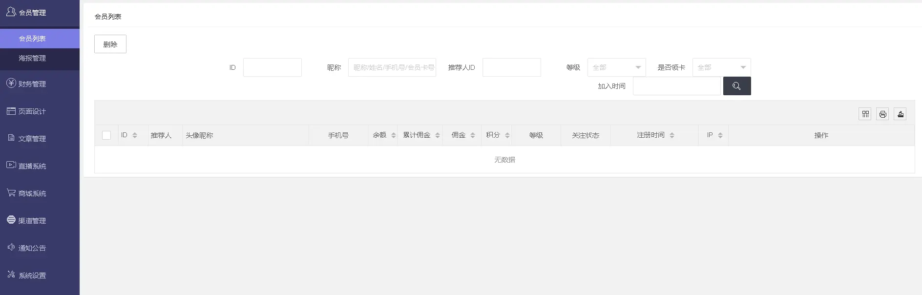Click the print table icon
Viewport: 922px width, 295px height.
click(882, 114)
